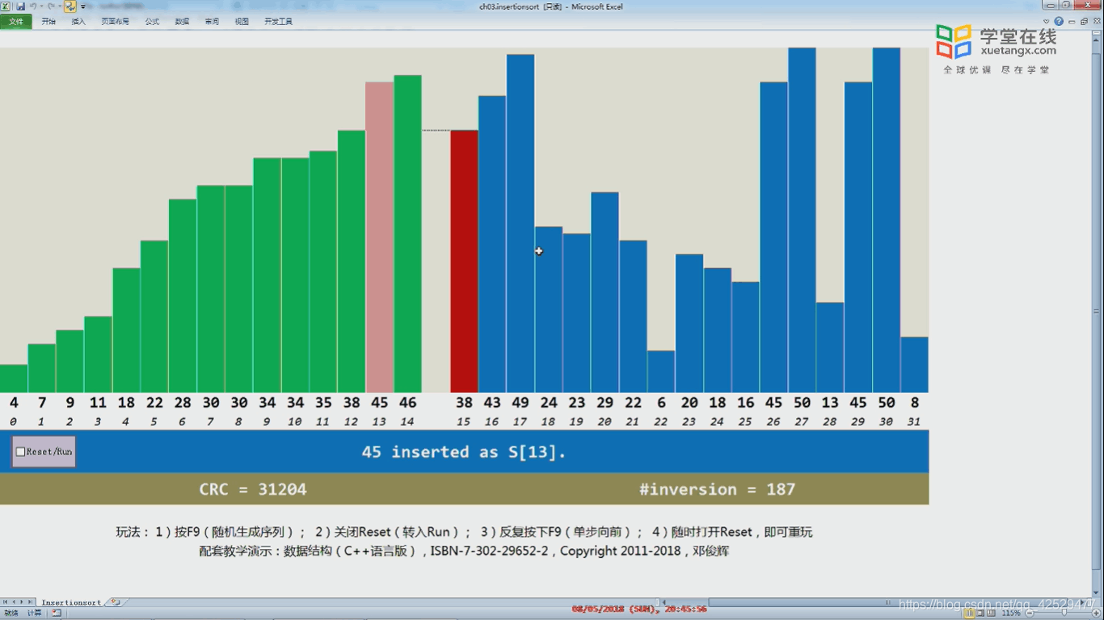Click the value 8 under index 31
This screenshot has height=620, width=1104.
(914, 403)
